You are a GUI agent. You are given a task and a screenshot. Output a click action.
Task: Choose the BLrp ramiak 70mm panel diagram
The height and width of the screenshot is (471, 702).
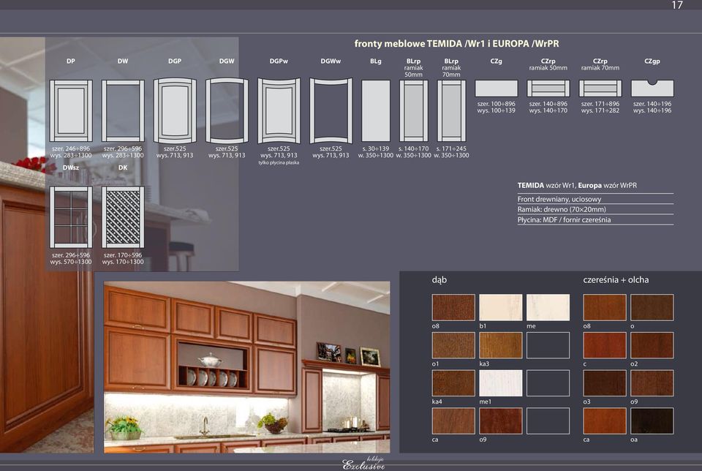coord(451,110)
